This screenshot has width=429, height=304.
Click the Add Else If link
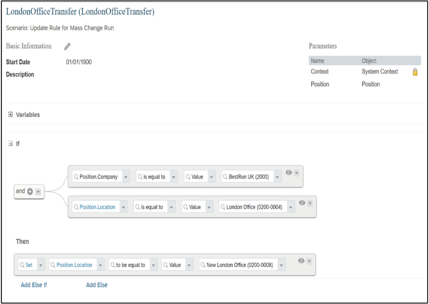(34, 285)
